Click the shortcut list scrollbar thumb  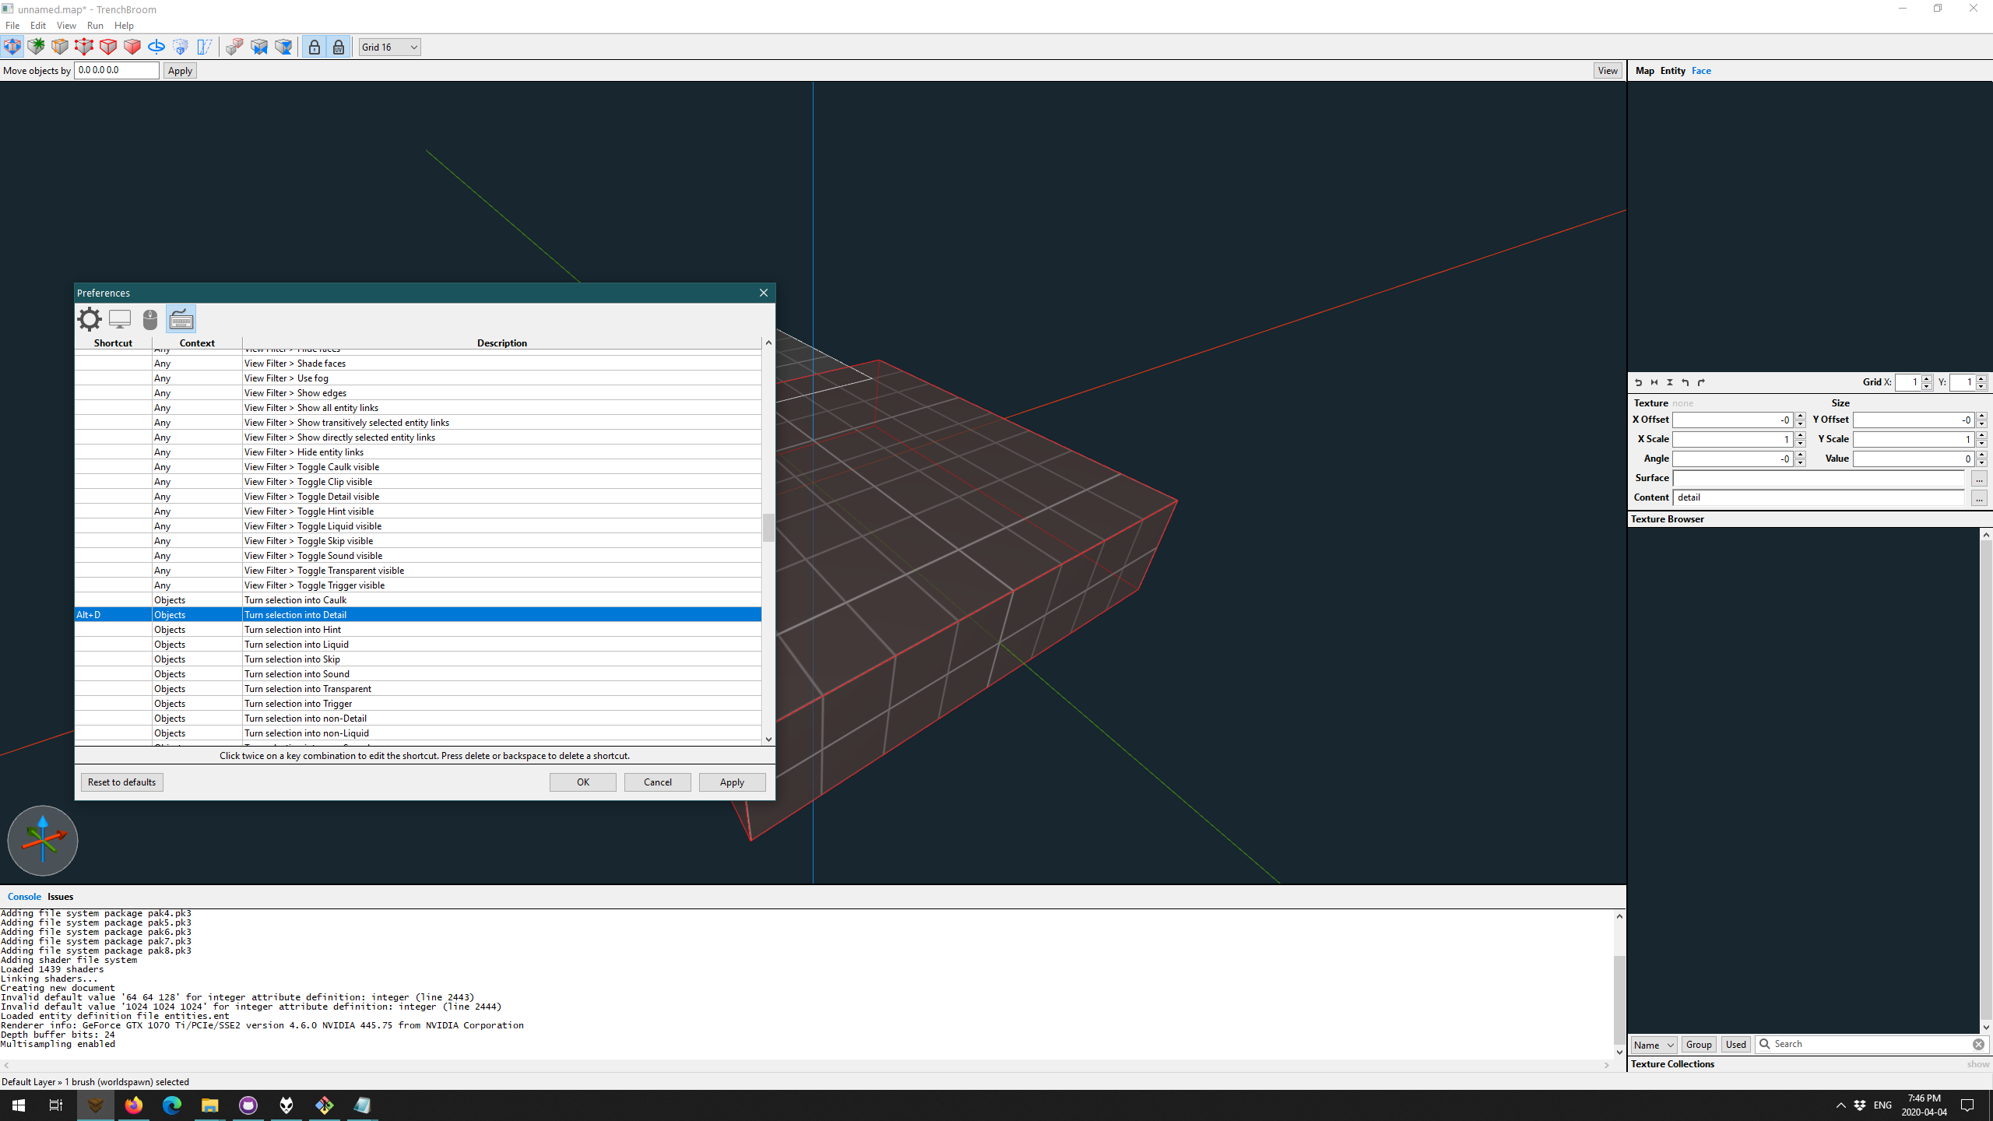768,527
